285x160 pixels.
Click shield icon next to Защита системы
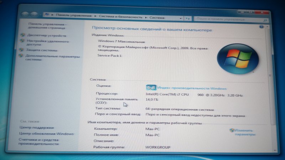coord(22,50)
